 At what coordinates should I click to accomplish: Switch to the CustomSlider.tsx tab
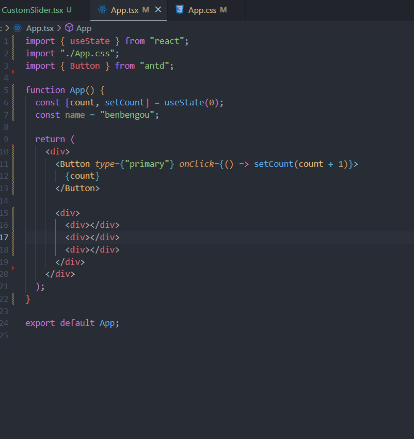(36, 10)
